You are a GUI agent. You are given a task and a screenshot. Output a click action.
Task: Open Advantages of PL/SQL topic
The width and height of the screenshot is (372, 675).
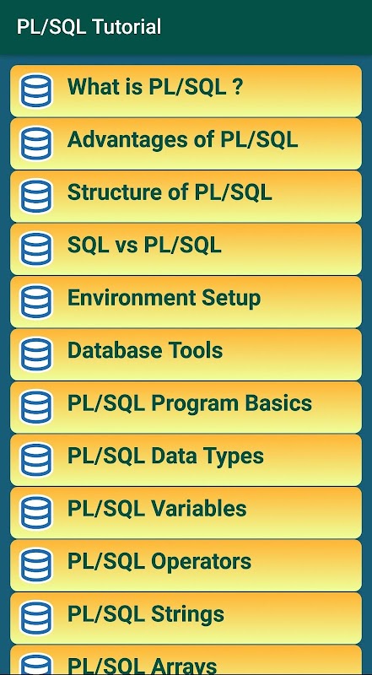(186, 143)
